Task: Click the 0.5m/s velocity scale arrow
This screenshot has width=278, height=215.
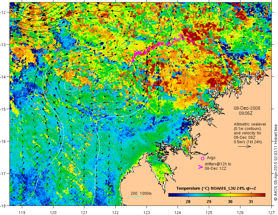Action: [x=244, y=146]
